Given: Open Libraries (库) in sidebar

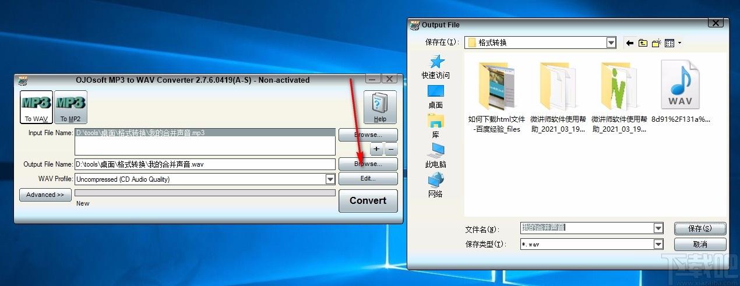Looking at the screenshot, I should [x=436, y=126].
